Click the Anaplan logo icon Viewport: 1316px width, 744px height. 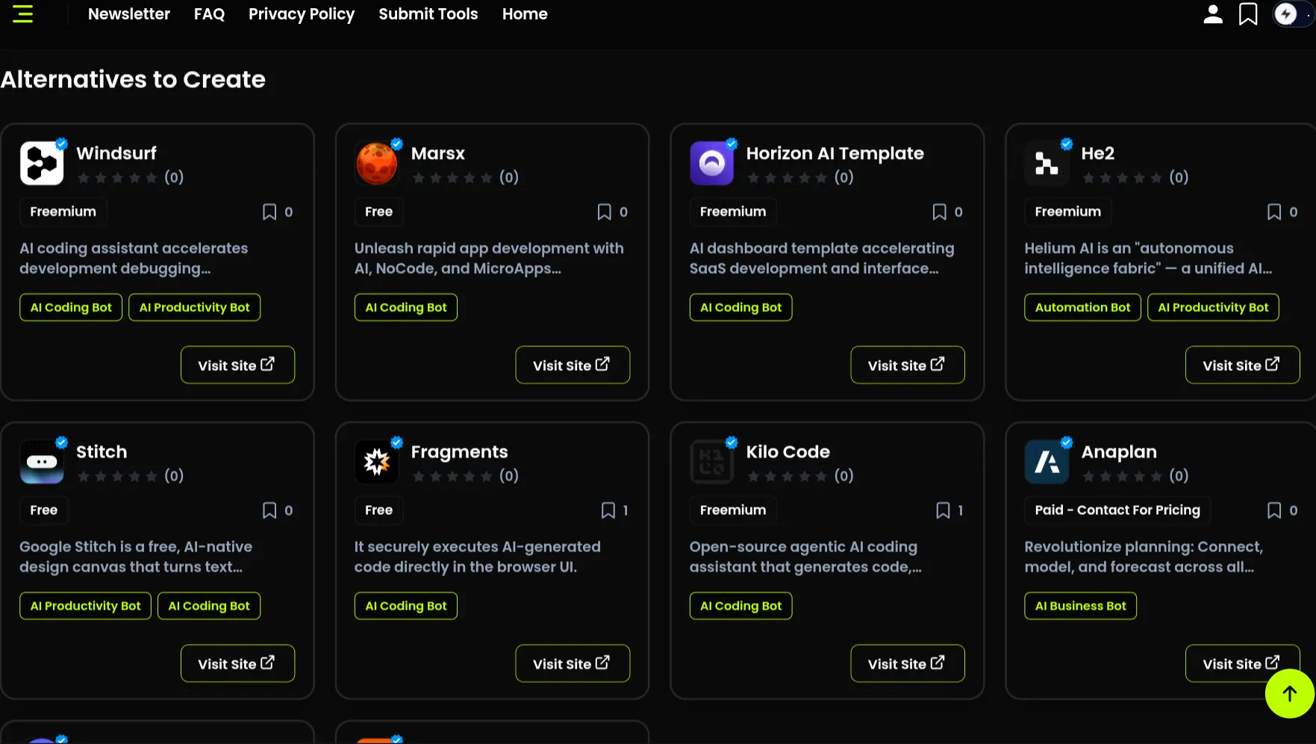pyautogui.click(x=1047, y=461)
